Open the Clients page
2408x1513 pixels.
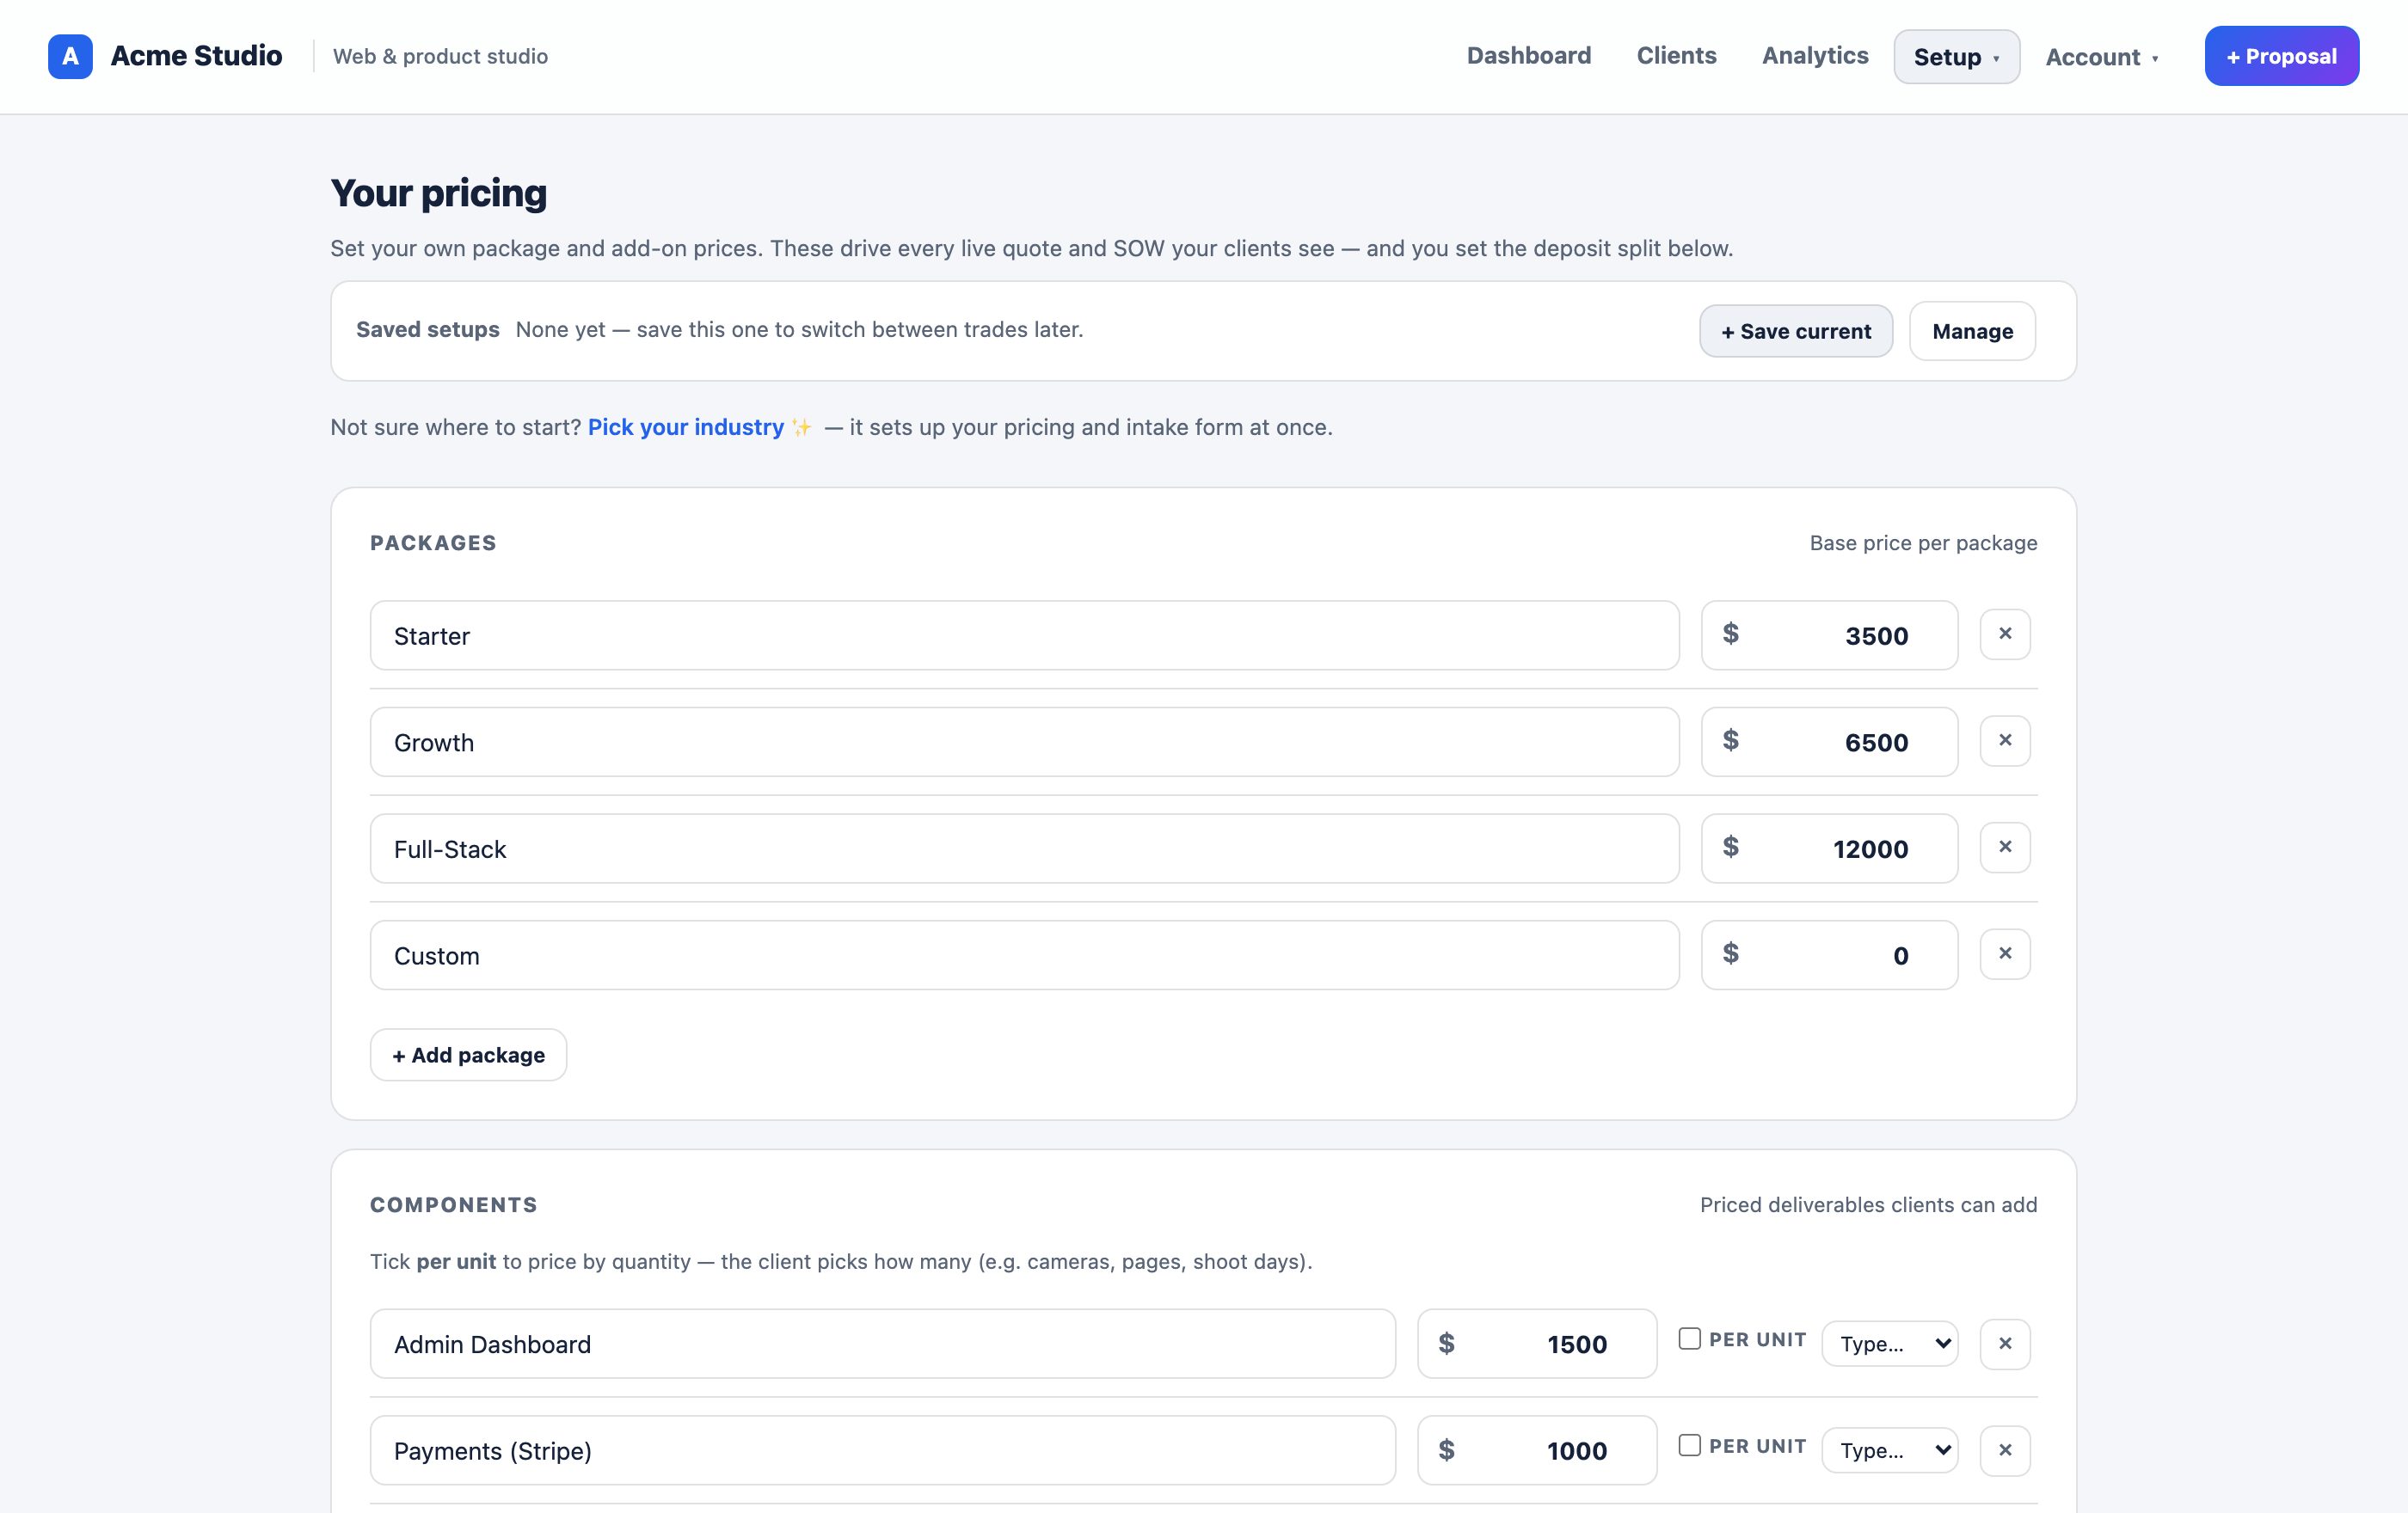click(1676, 56)
